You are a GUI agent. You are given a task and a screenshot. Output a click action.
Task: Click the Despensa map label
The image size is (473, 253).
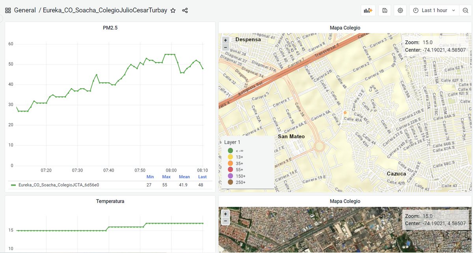(x=248, y=39)
